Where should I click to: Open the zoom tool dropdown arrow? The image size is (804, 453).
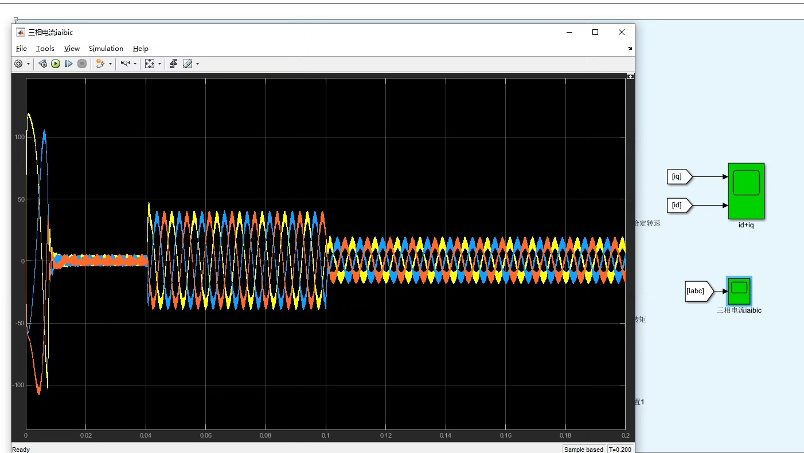[135, 64]
